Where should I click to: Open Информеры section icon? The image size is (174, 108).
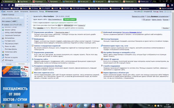tap(32, 39)
